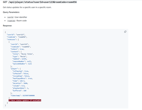Click the GET /api/player/status endpoint heading
Viewport: 142px width, 110px height.
point(40,2)
